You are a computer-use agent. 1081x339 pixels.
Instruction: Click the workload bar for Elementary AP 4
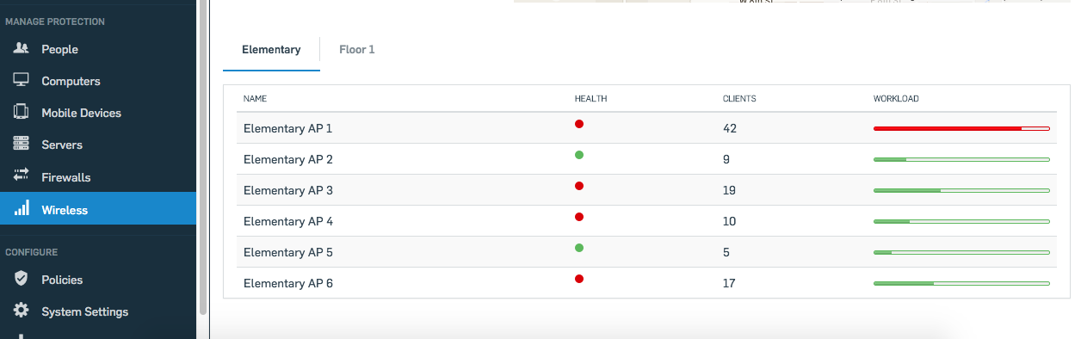(x=961, y=221)
